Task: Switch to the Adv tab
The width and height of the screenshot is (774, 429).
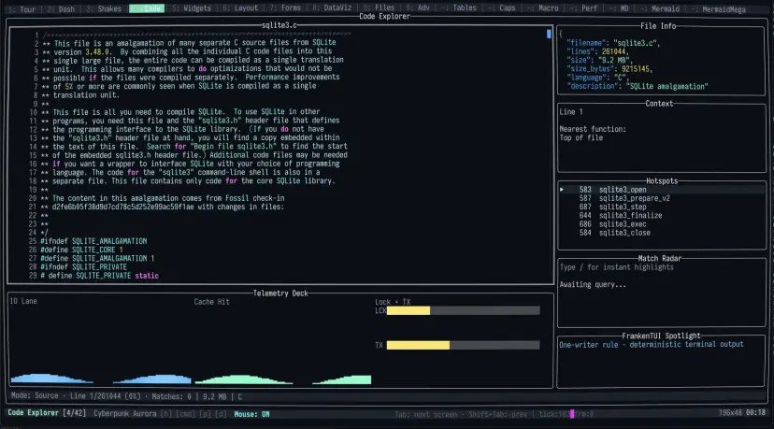Action: pyautogui.click(x=418, y=8)
